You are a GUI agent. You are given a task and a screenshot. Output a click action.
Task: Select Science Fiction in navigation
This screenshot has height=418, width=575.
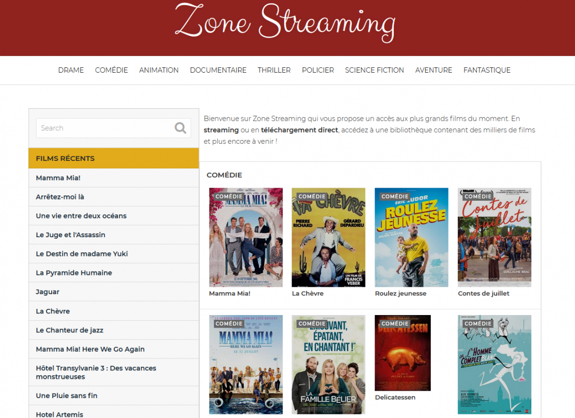(x=374, y=70)
